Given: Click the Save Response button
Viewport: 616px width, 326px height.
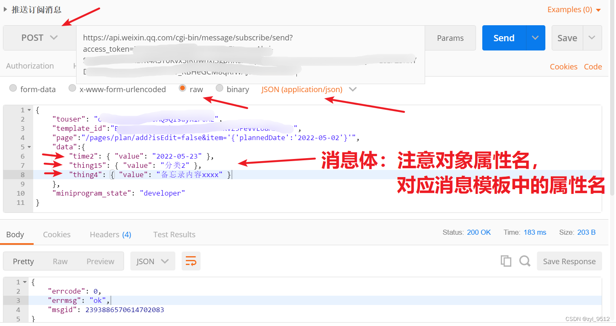Looking at the screenshot, I should tap(569, 262).
